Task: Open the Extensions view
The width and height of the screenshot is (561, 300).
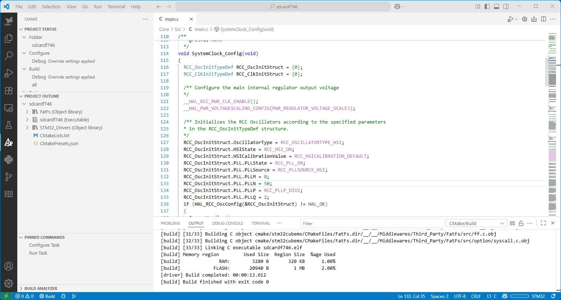Action: coord(9,90)
